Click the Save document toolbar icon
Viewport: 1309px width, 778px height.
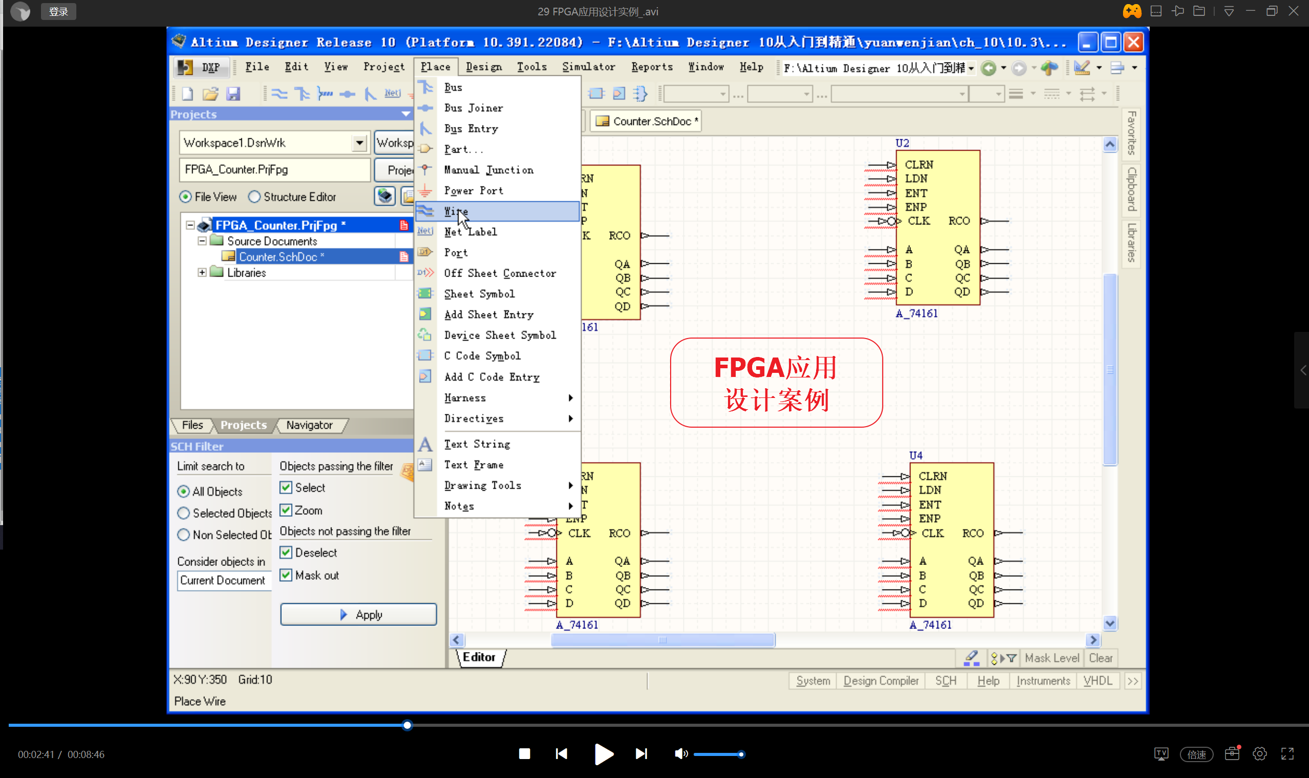[233, 93]
